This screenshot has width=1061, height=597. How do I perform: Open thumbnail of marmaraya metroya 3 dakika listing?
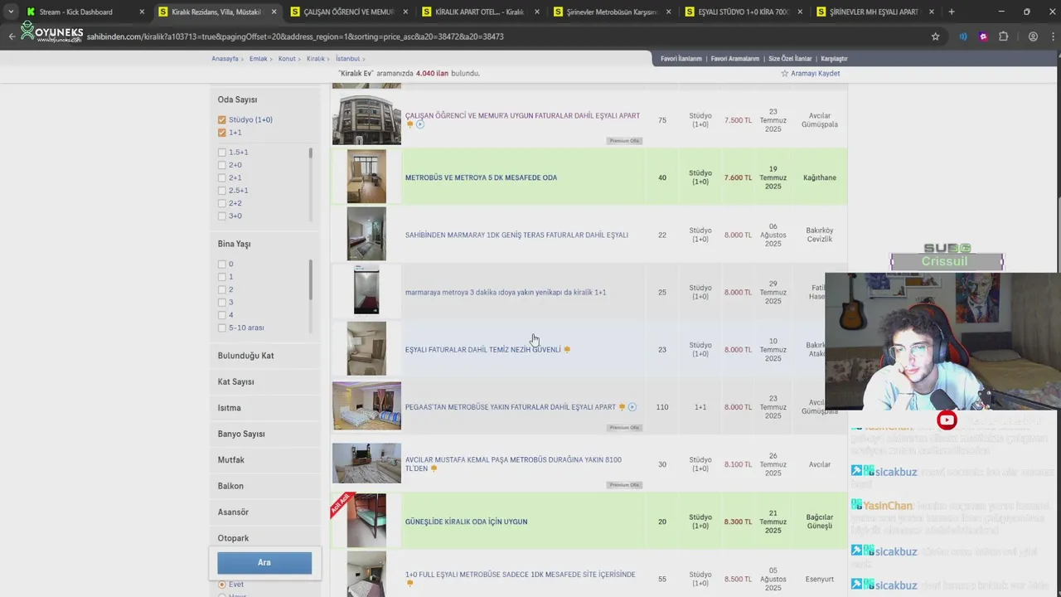point(366,291)
